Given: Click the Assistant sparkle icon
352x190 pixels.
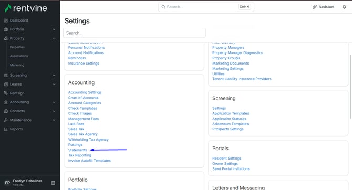Looking at the screenshot, I should [x=315, y=7].
